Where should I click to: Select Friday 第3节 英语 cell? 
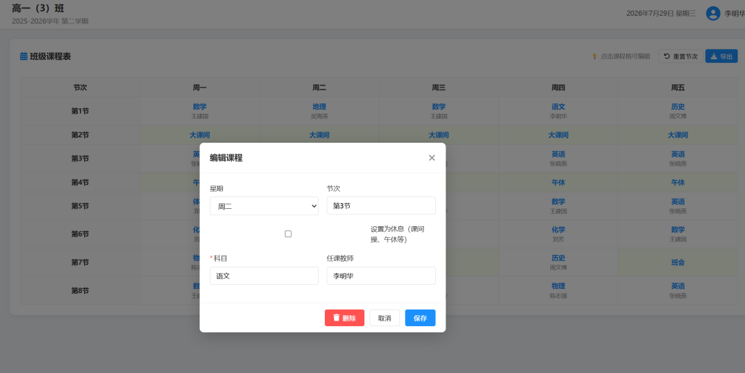(677, 159)
